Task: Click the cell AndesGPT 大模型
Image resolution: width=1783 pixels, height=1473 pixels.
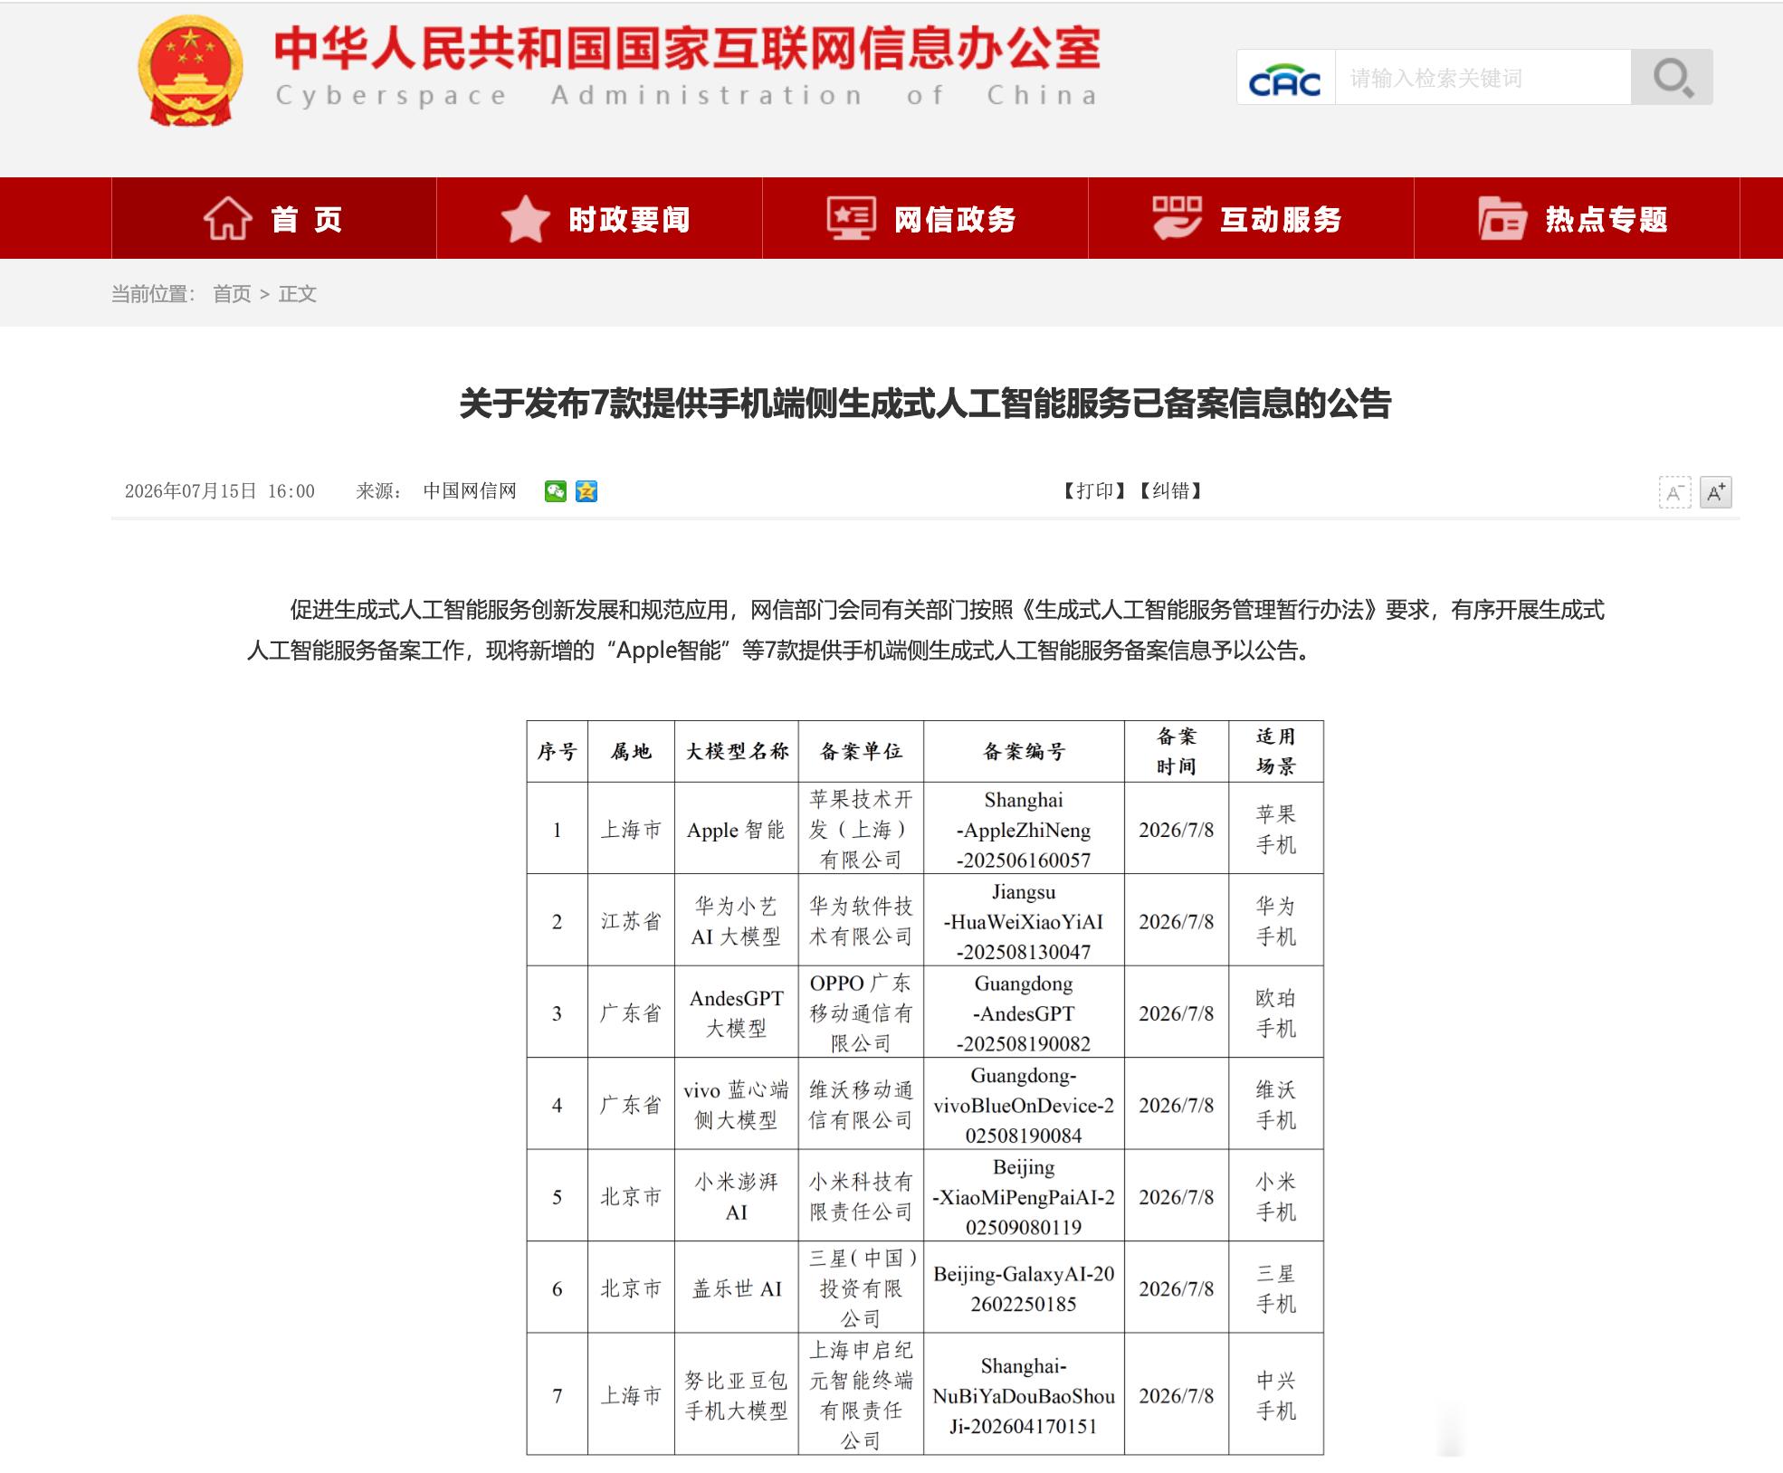Action: (x=737, y=1013)
